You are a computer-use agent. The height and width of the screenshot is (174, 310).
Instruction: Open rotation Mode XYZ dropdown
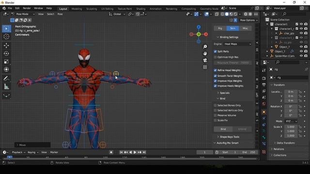291,121
